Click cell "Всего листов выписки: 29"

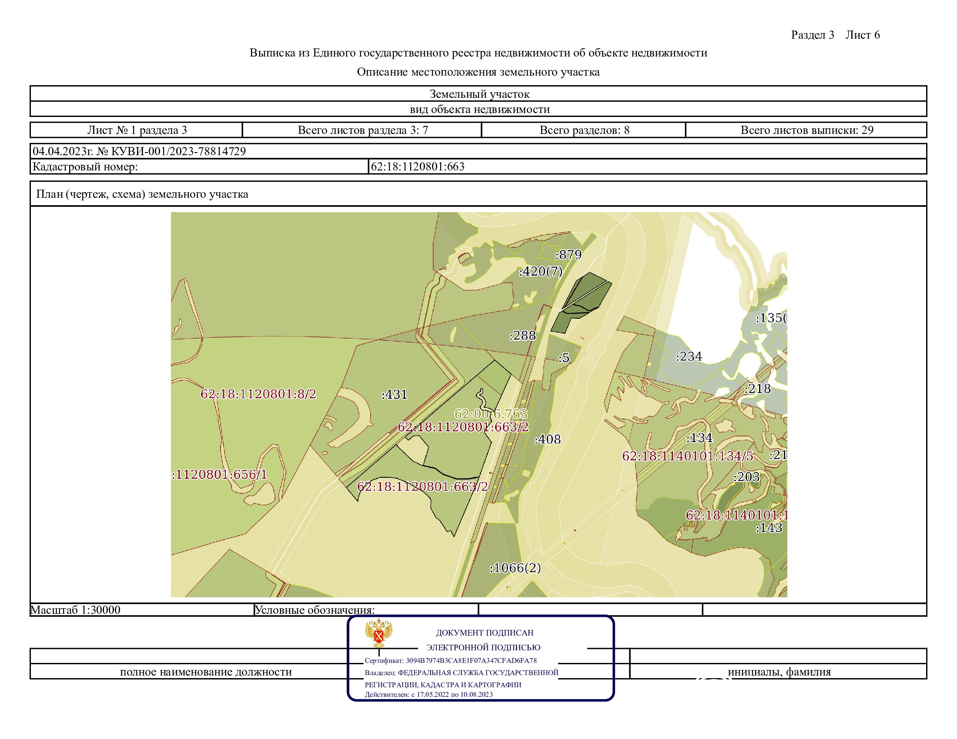pyautogui.click(x=806, y=130)
